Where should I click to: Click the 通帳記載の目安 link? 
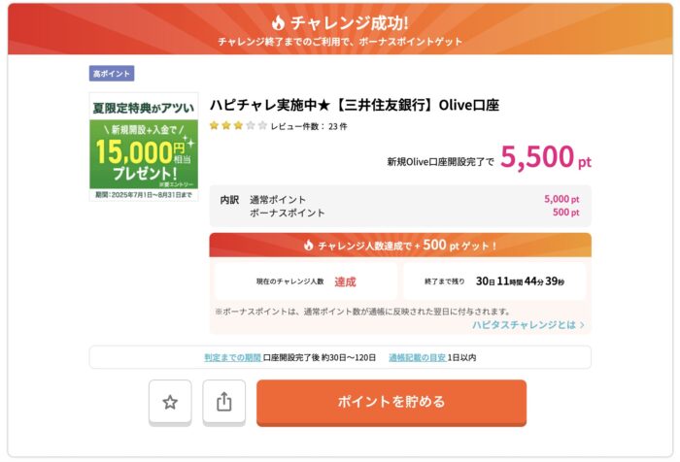click(x=417, y=357)
